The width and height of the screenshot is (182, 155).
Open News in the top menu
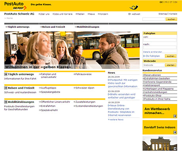91,14
